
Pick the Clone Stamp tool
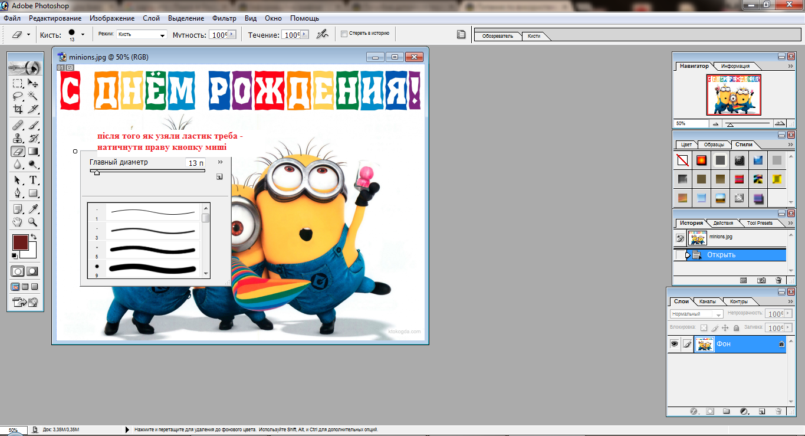(18, 138)
